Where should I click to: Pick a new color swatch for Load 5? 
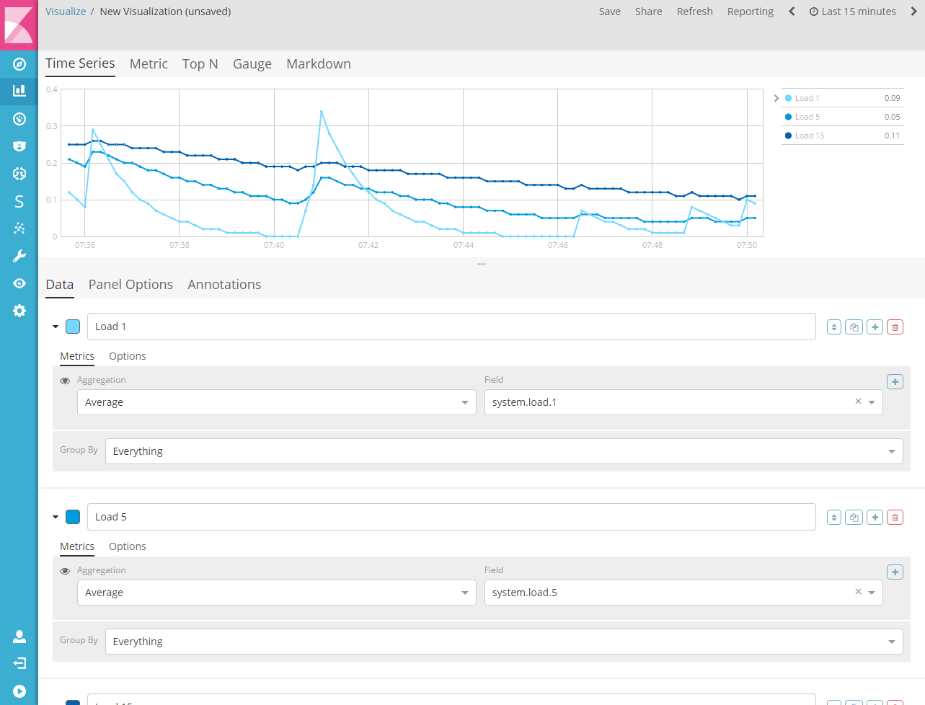tap(72, 517)
